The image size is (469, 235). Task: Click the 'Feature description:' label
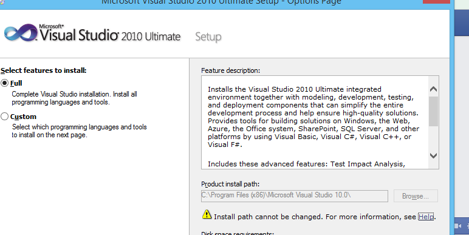tap(231, 70)
